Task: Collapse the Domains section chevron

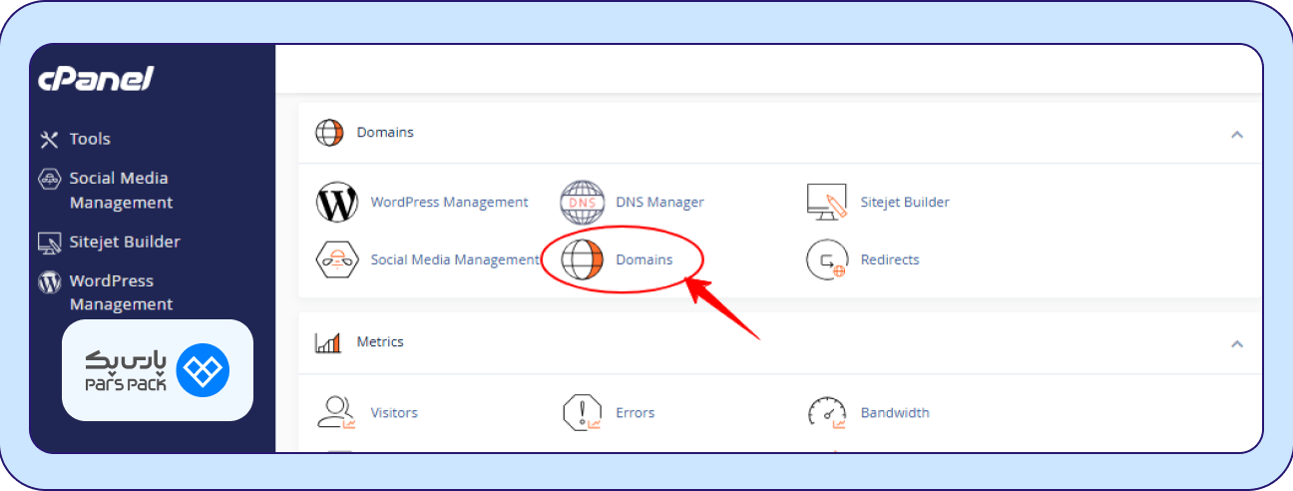Action: coord(1237,134)
